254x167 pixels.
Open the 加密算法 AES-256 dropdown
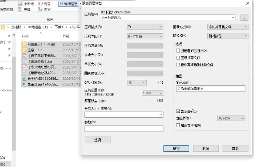click(231, 118)
